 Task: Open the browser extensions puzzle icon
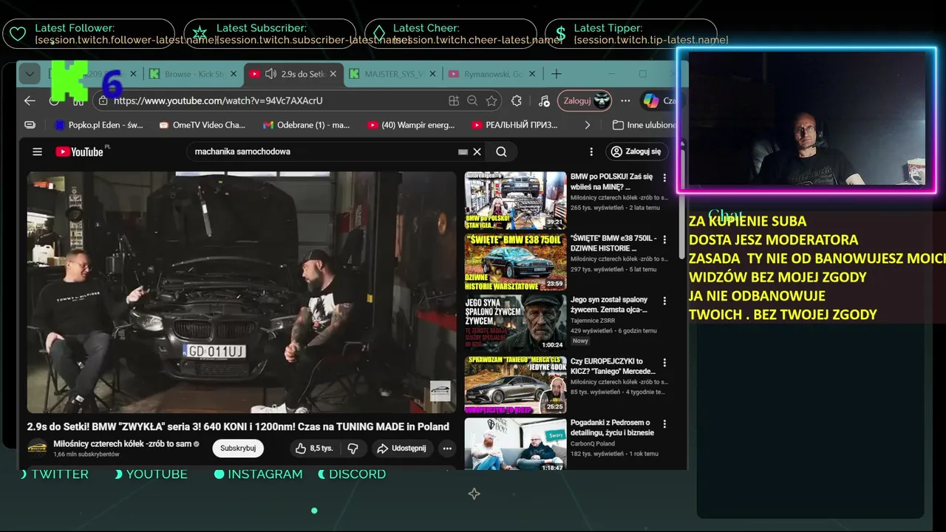click(517, 100)
